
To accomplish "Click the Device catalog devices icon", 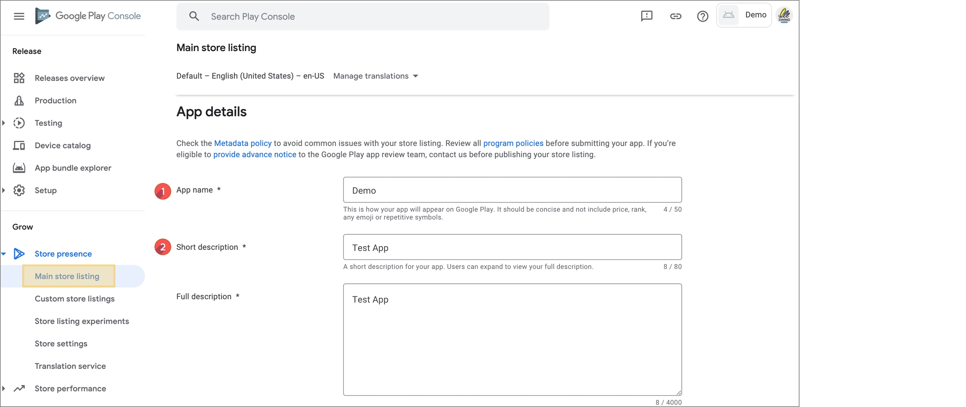I will [x=19, y=145].
